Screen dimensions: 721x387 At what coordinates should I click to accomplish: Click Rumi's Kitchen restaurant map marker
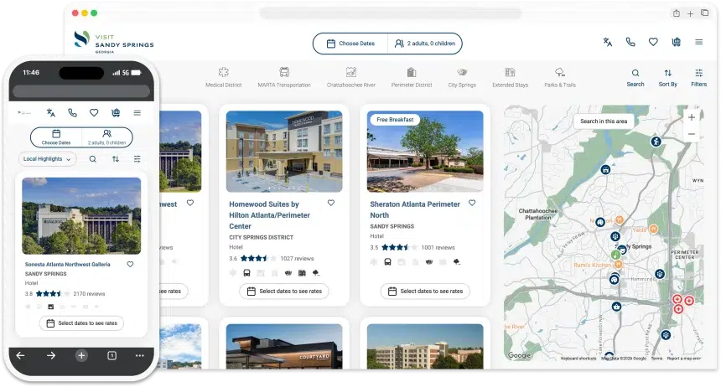tap(619, 264)
